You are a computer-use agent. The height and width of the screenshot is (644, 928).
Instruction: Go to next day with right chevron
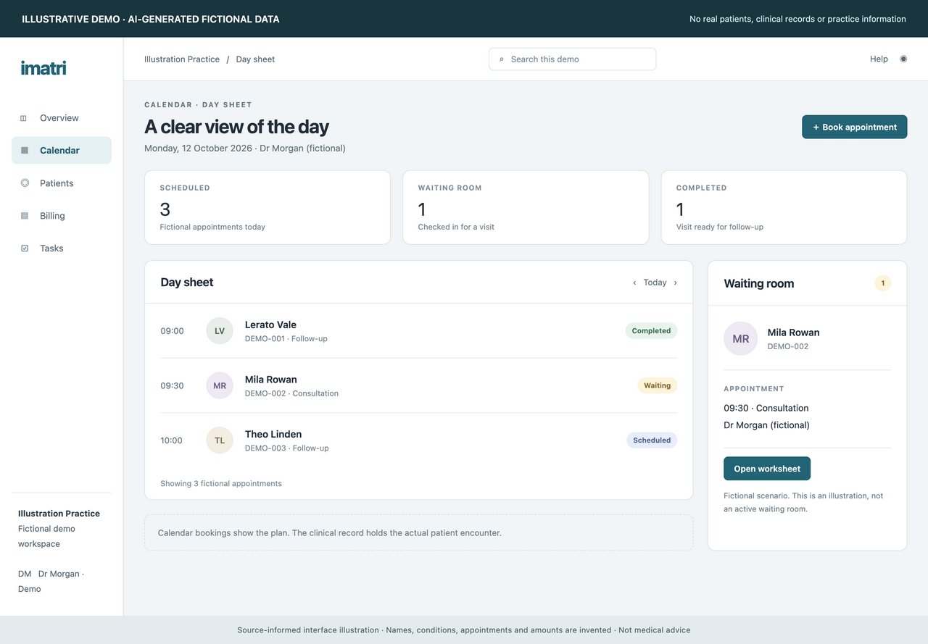pos(676,283)
